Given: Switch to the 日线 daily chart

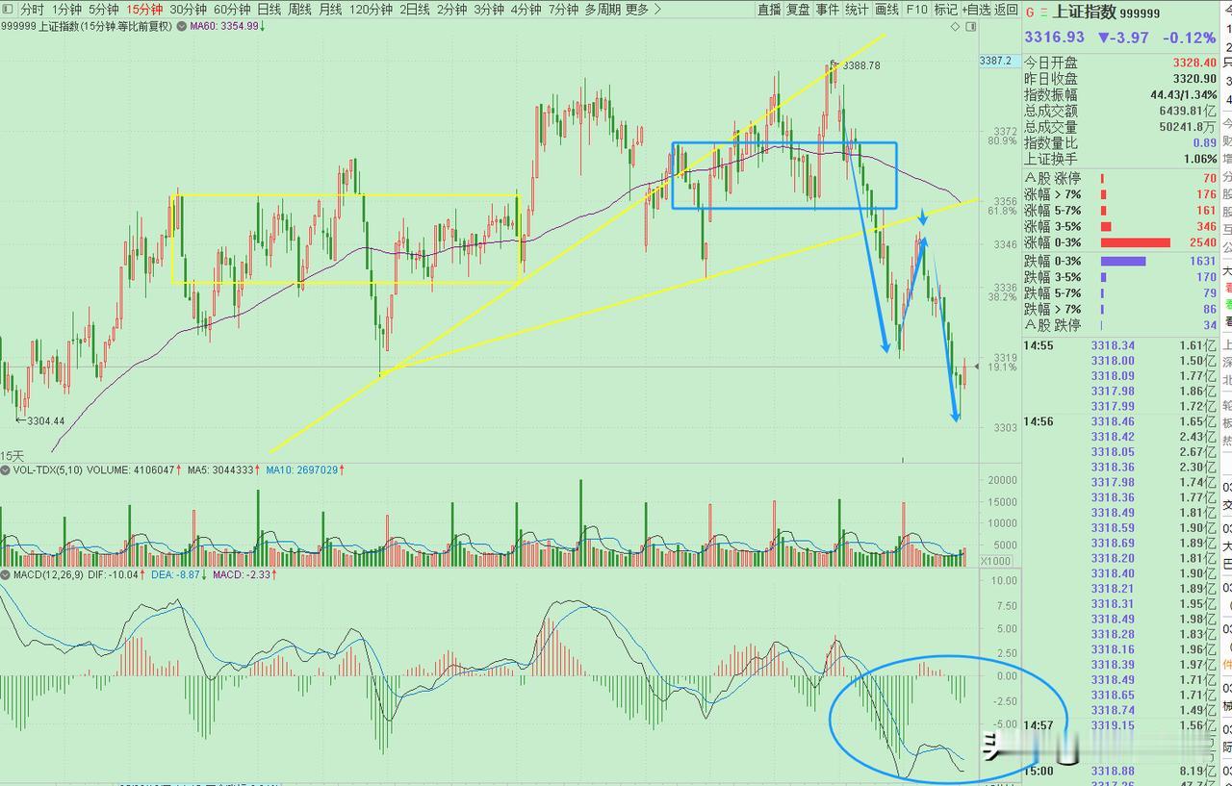Looking at the screenshot, I should pyautogui.click(x=269, y=10).
